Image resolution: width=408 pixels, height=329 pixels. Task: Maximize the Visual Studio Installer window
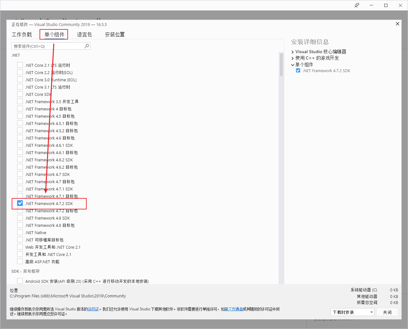[386, 5]
